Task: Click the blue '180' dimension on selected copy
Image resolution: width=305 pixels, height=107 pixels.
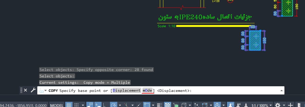Action: (264, 41)
